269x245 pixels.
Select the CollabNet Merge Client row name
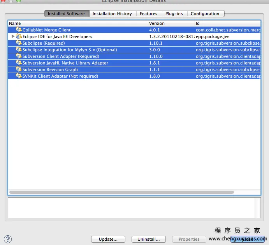(46, 30)
